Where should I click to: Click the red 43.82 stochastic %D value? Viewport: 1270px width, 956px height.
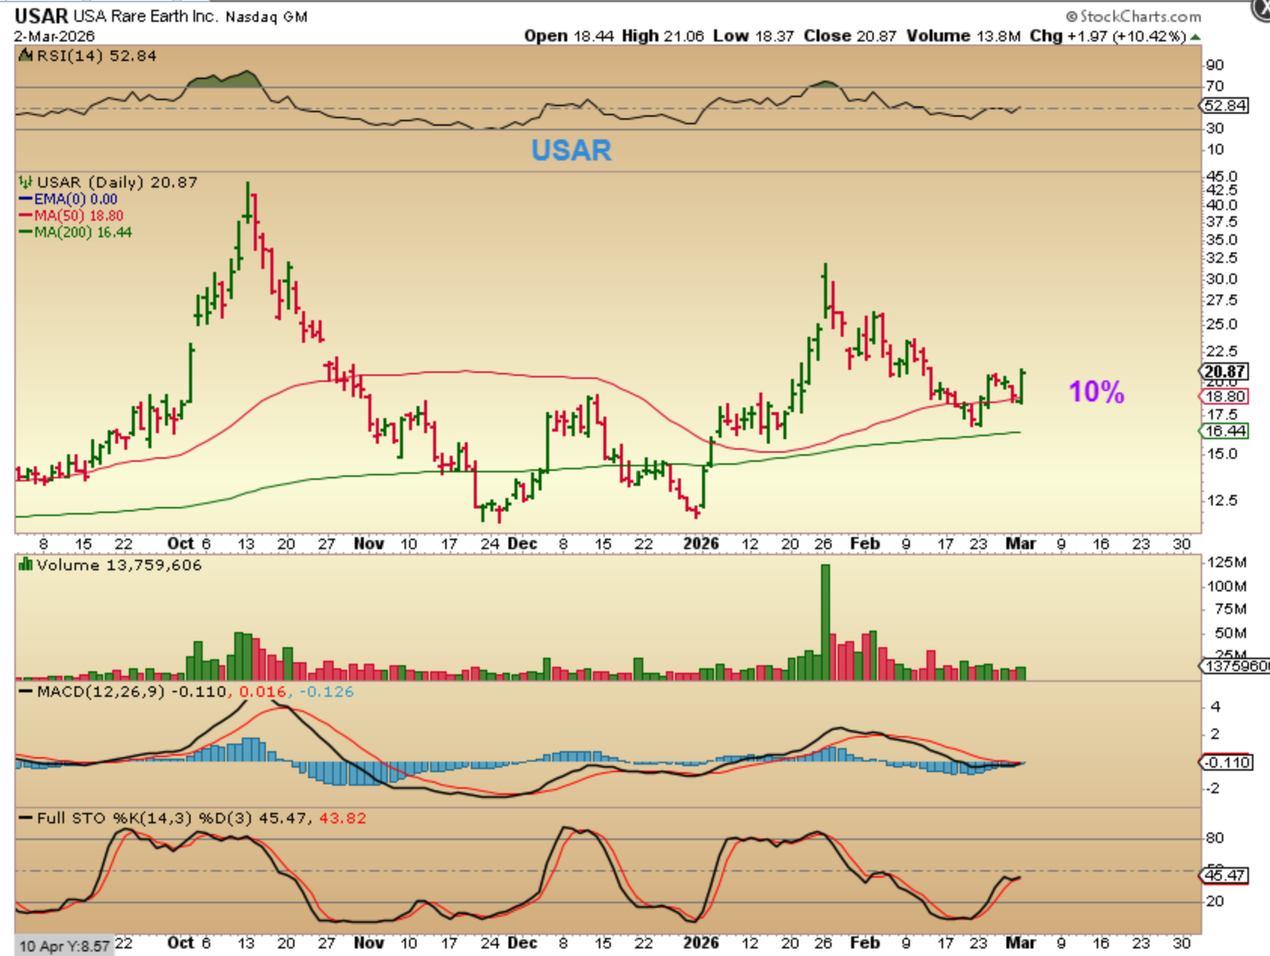343,818
